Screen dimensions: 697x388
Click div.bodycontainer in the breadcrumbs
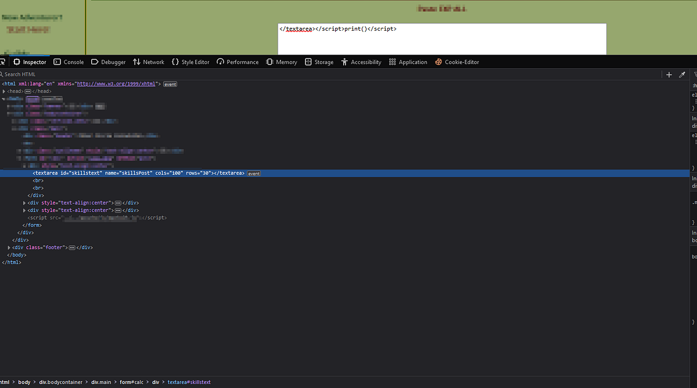[62, 382]
